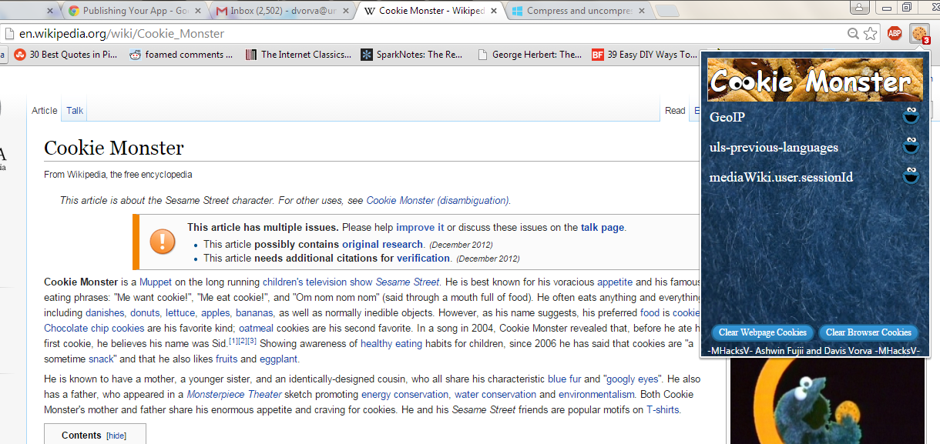This screenshot has width=940, height=444.
Task: Follow the 'verification' link
Action: (x=423, y=258)
